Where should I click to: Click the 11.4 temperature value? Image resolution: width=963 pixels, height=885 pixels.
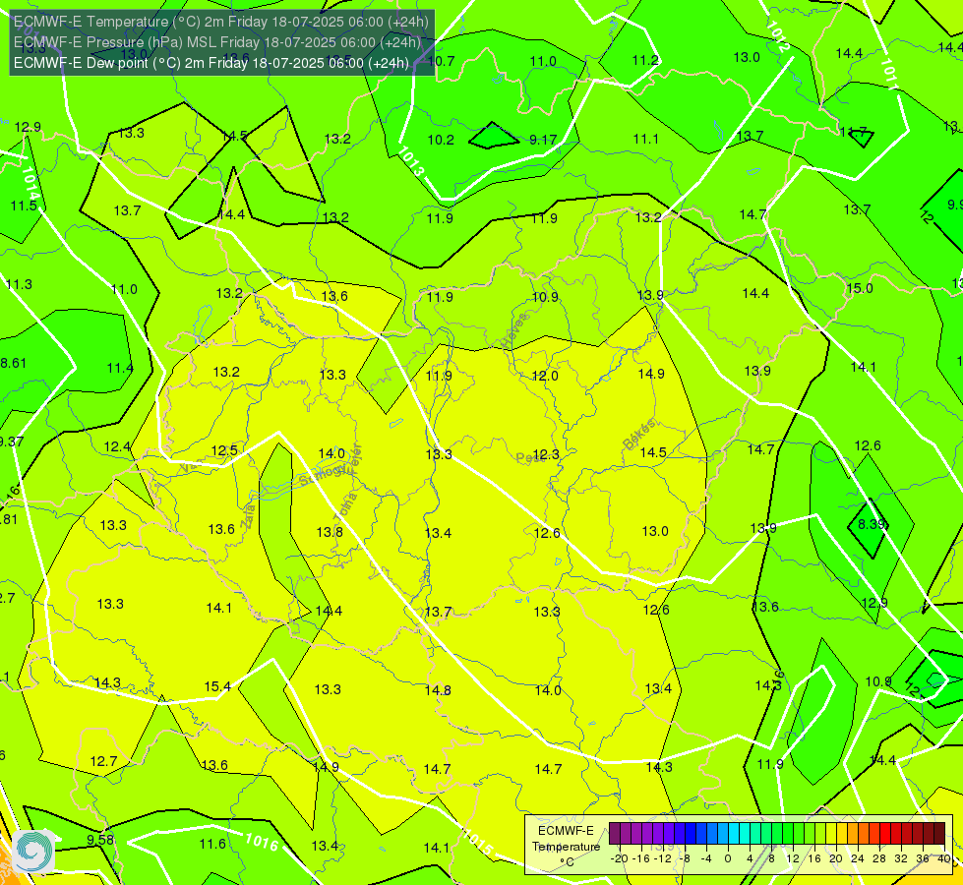point(120,368)
